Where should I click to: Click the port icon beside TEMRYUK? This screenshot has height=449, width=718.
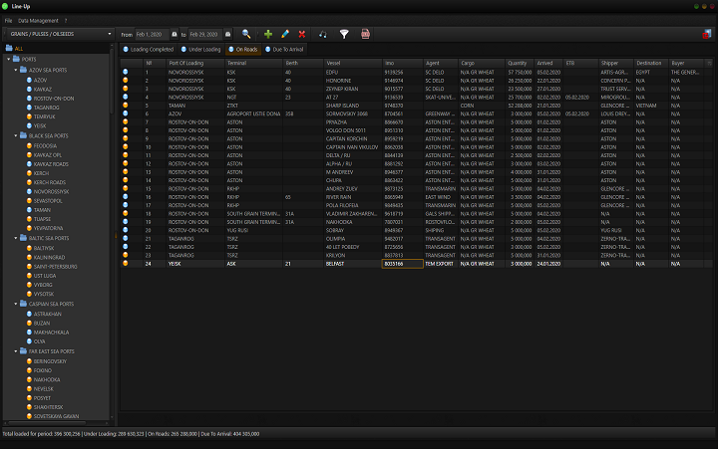[29, 116]
